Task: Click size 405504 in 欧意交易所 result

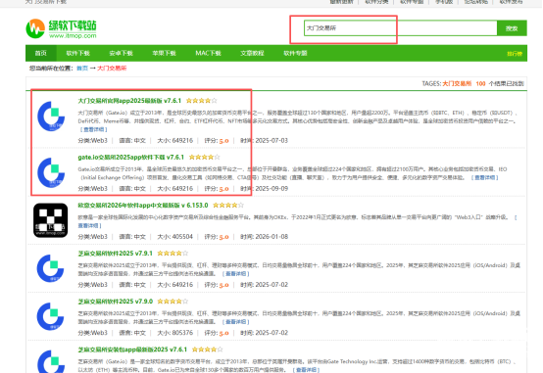Action: click(182, 237)
